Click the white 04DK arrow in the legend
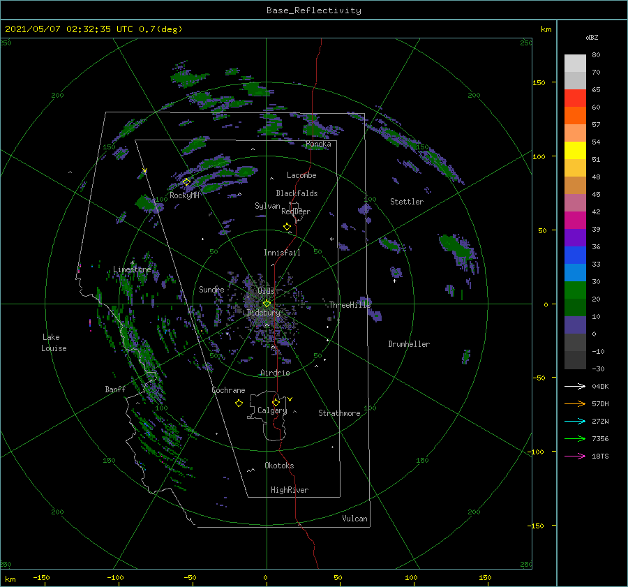628x587 pixels. click(575, 386)
